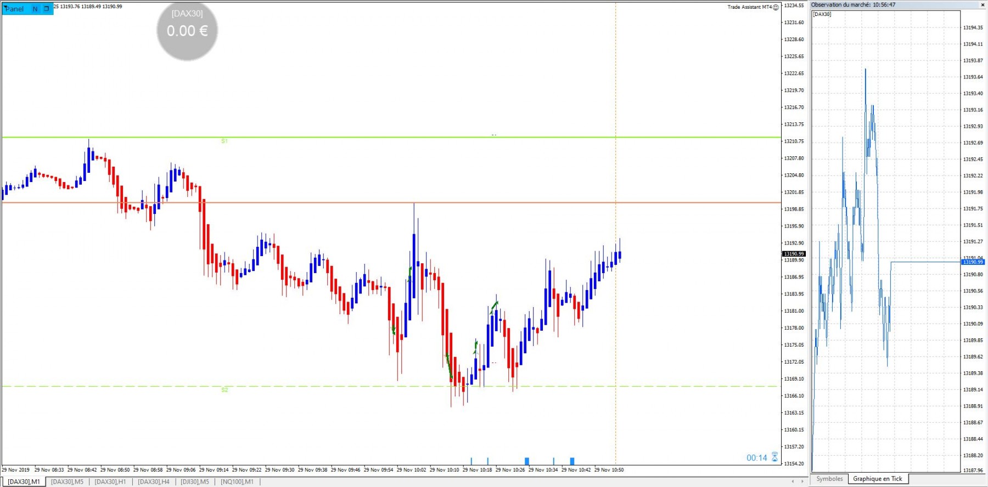
Task: Switch to the [NQ100],M1 chart tab
Action: (237, 482)
